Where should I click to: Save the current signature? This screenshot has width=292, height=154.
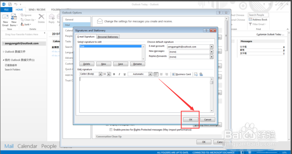point(121,64)
